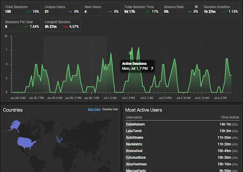Viewport: 243px width, 172px height.
Task: Select user LaraTomb
Action: pos(134,131)
